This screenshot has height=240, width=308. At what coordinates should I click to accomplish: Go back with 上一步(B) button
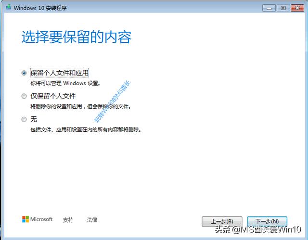point(222,222)
